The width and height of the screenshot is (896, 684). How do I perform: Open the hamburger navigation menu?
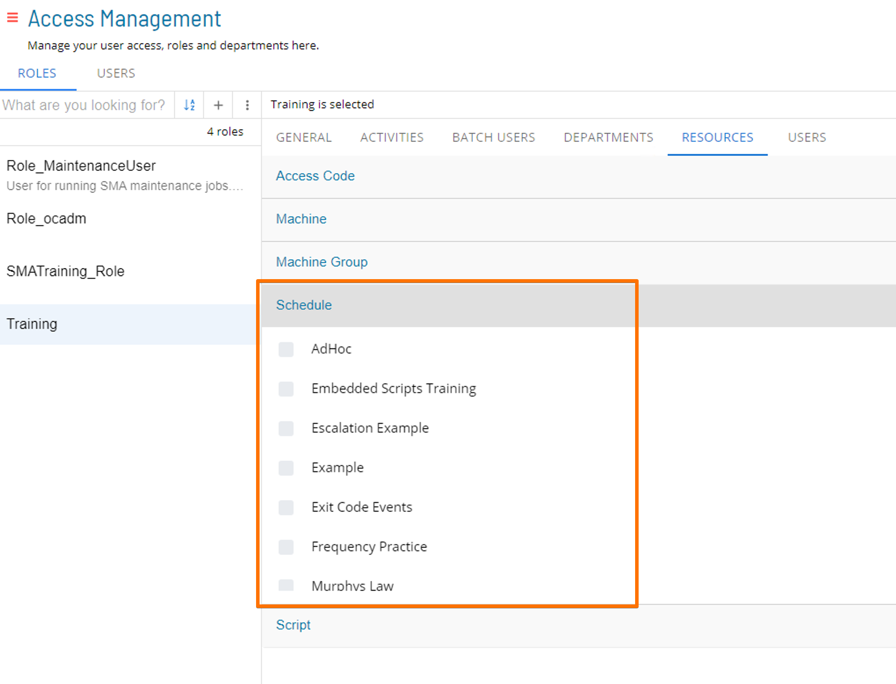tap(12, 18)
